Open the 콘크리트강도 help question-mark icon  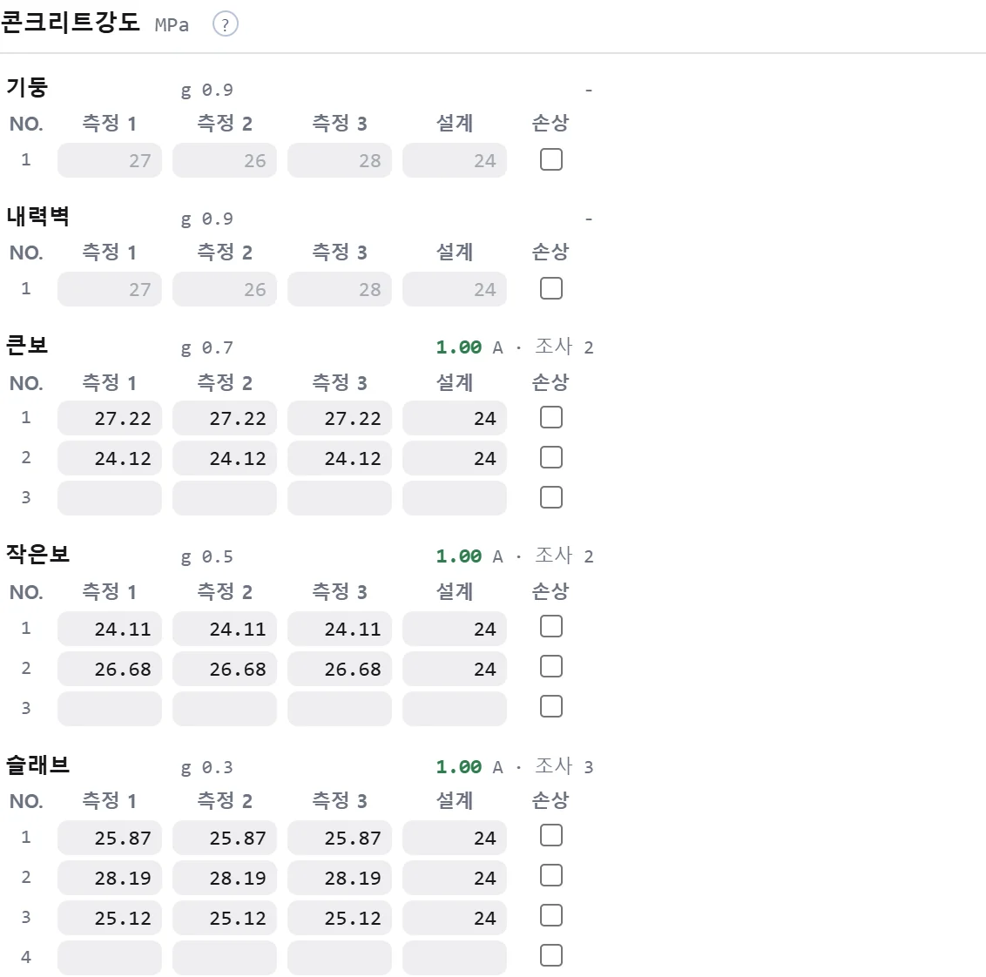[x=225, y=24]
